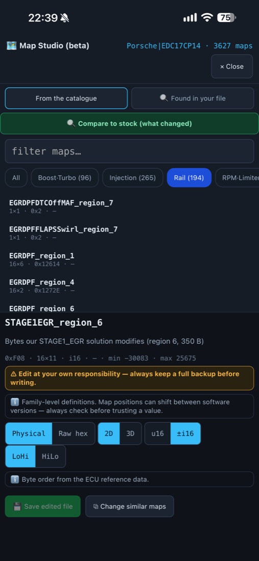The height and width of the screenshot is (561, 259).
Task: Tap the info icon beside Family-level definitions
Action: (15, 402)
